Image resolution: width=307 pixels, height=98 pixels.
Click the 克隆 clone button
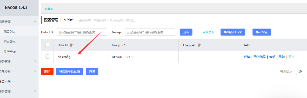pos(92,71)
